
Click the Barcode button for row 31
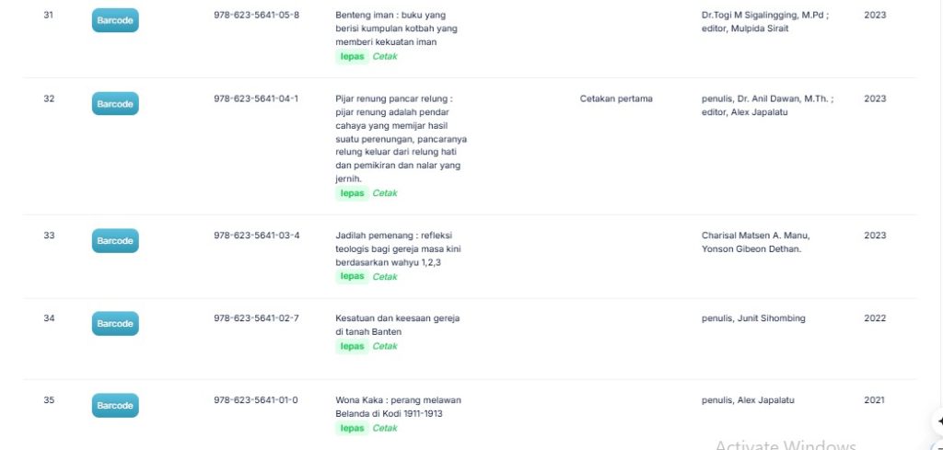pyautogui.click(x=115, y=20)
